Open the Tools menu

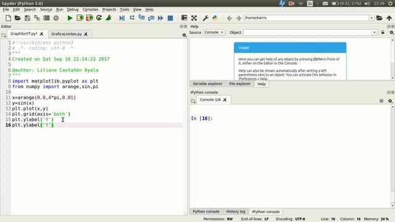pos(125,9)
